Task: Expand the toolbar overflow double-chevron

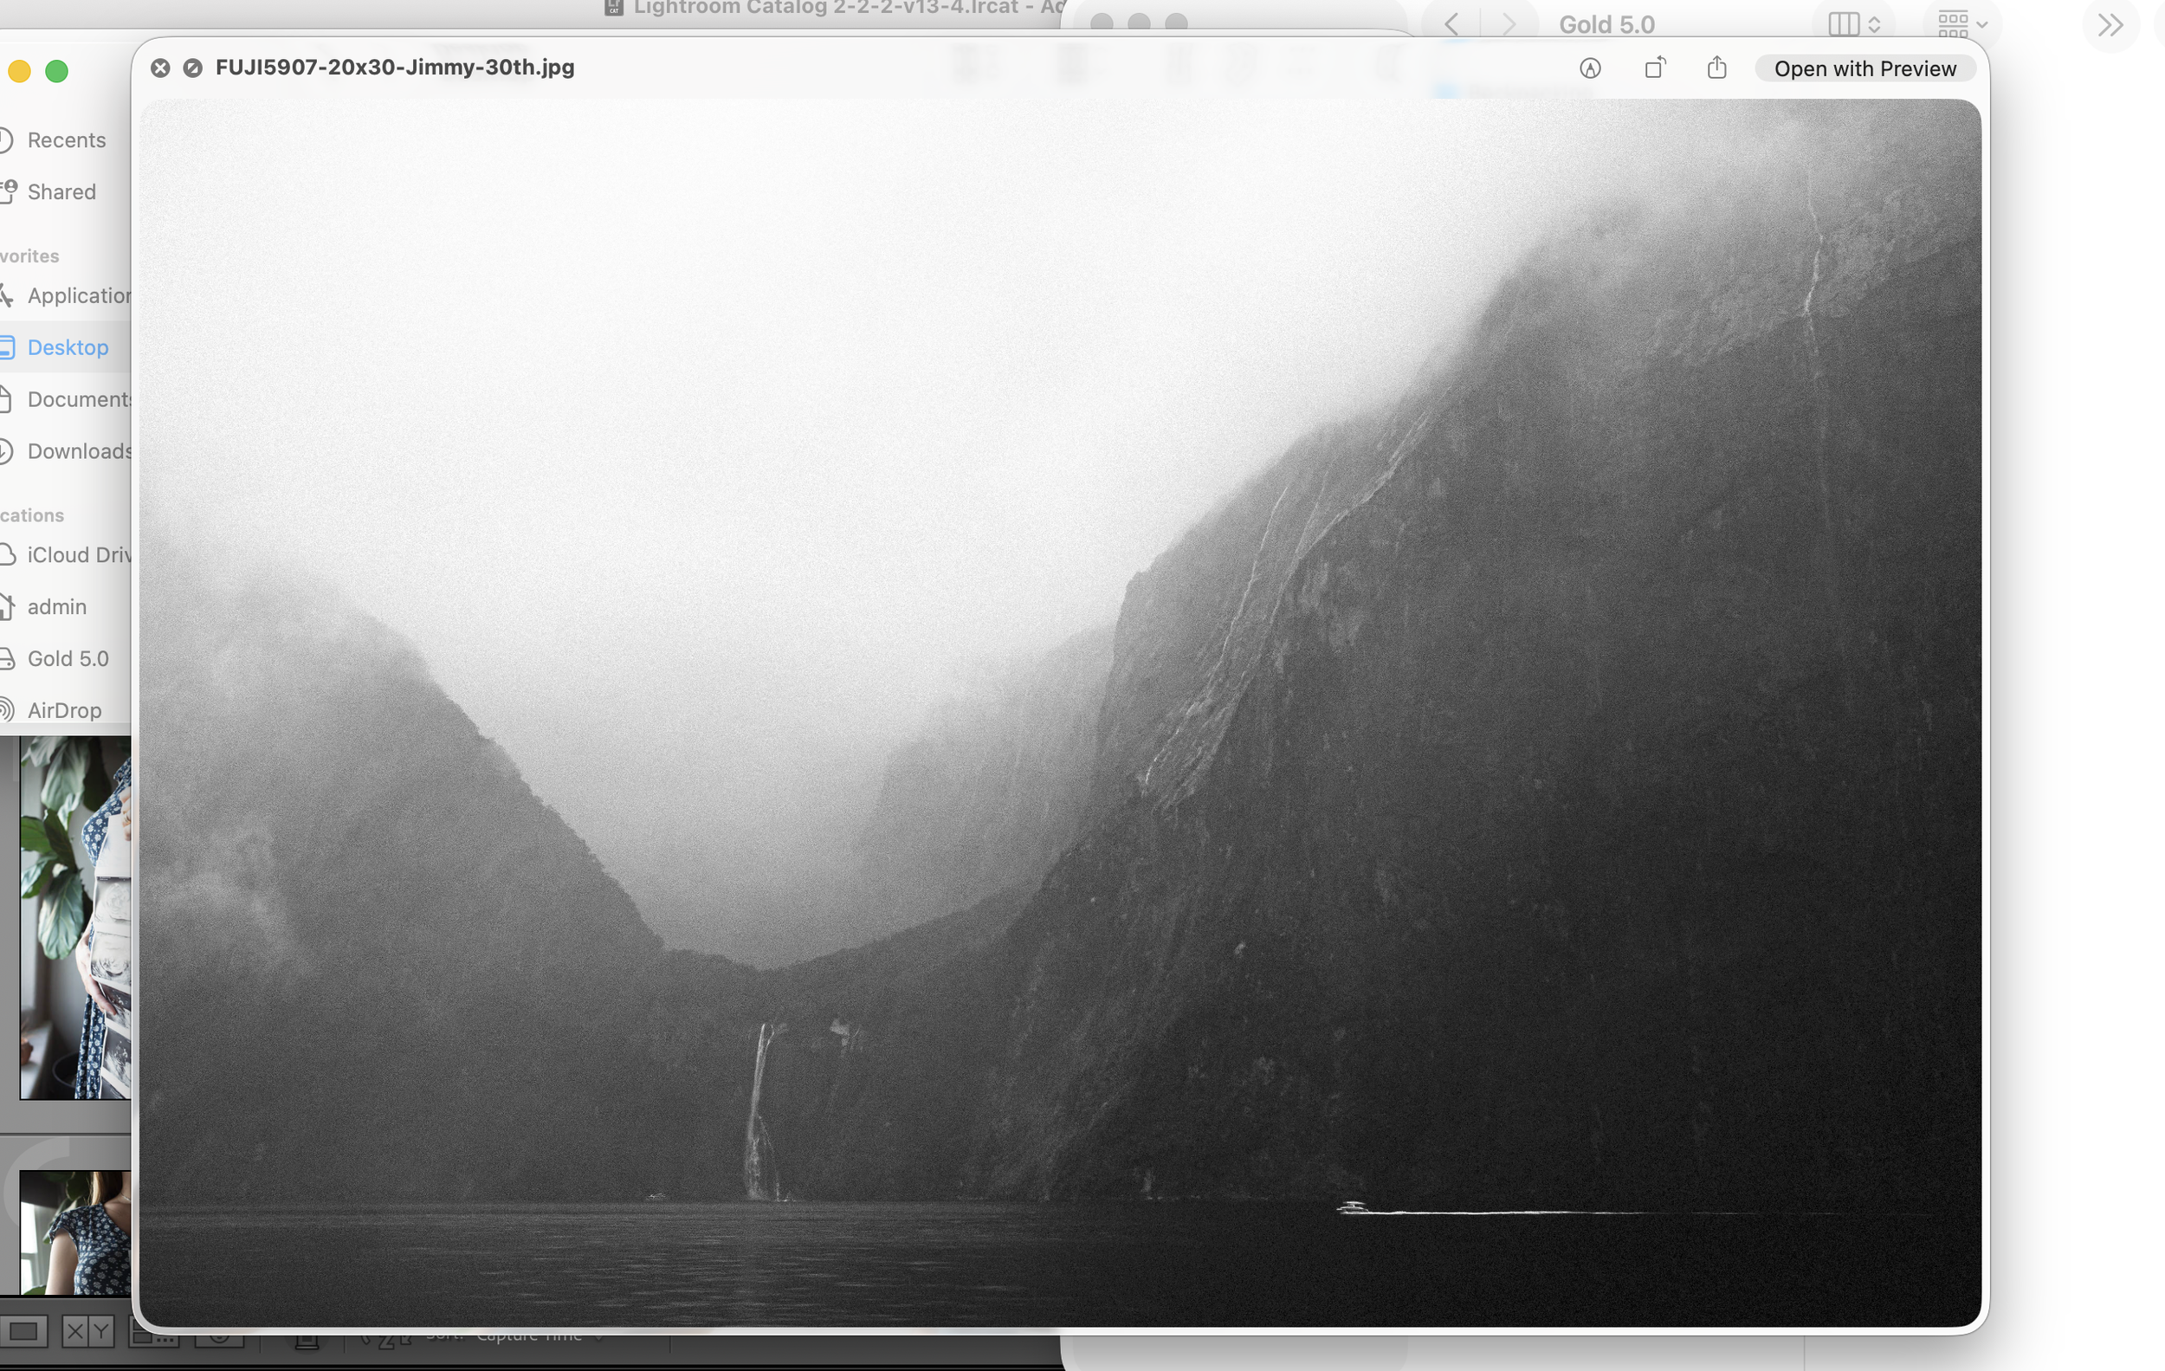Action: (x=2110, y=26)
